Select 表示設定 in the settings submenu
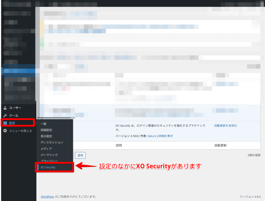Viewport: 265px width, 201px height. pos(46,136)
